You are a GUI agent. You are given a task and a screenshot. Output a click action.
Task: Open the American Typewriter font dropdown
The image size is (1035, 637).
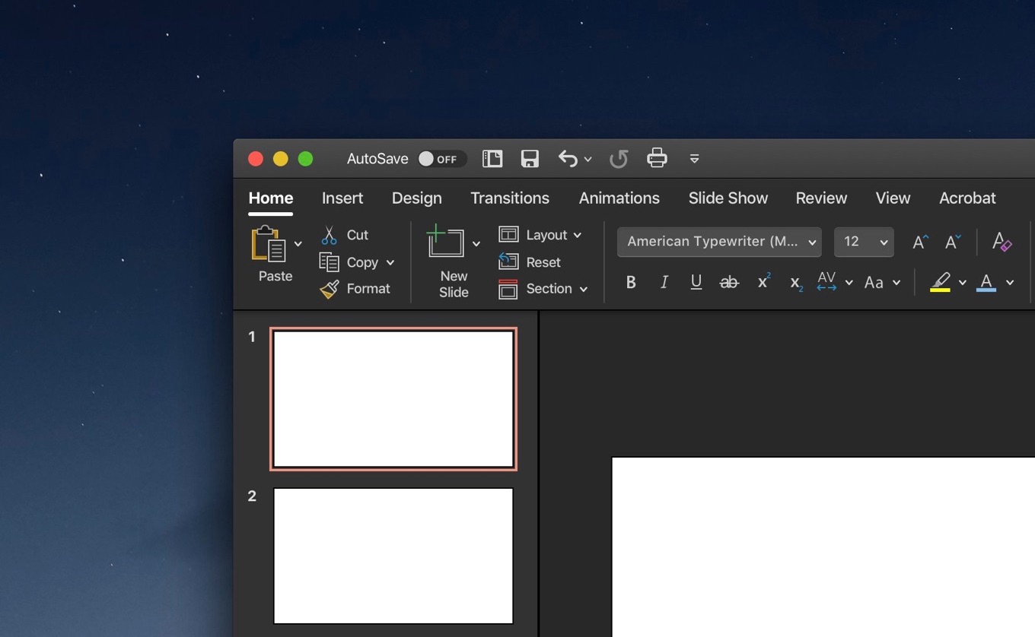point(719,242)
